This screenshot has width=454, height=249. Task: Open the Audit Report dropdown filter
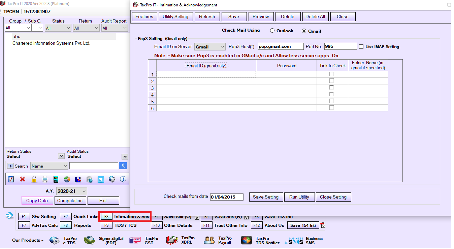point(115,28)
